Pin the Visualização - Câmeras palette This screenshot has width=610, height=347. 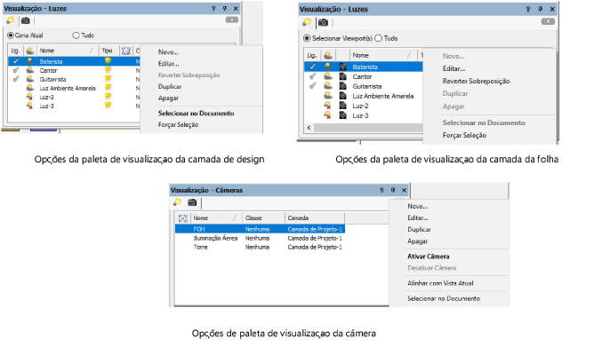click(x=393, y=190)
